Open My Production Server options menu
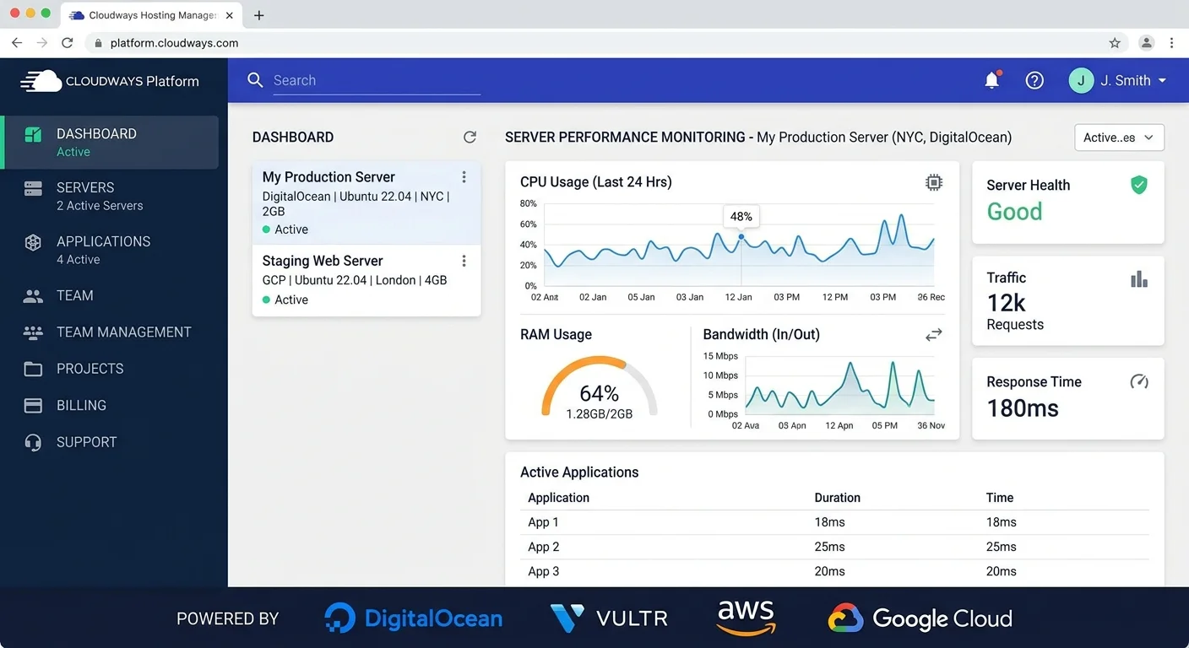 (464, 177)
